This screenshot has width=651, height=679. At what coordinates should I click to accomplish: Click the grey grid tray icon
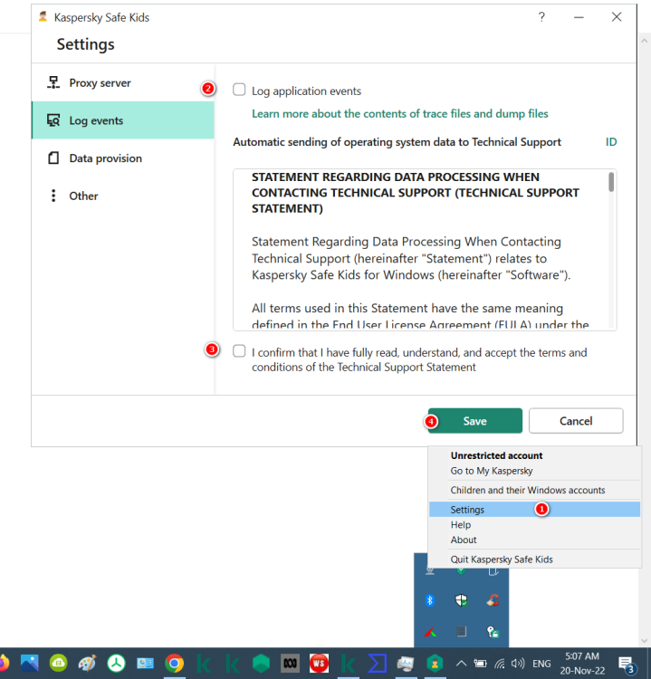pos(461,632)
